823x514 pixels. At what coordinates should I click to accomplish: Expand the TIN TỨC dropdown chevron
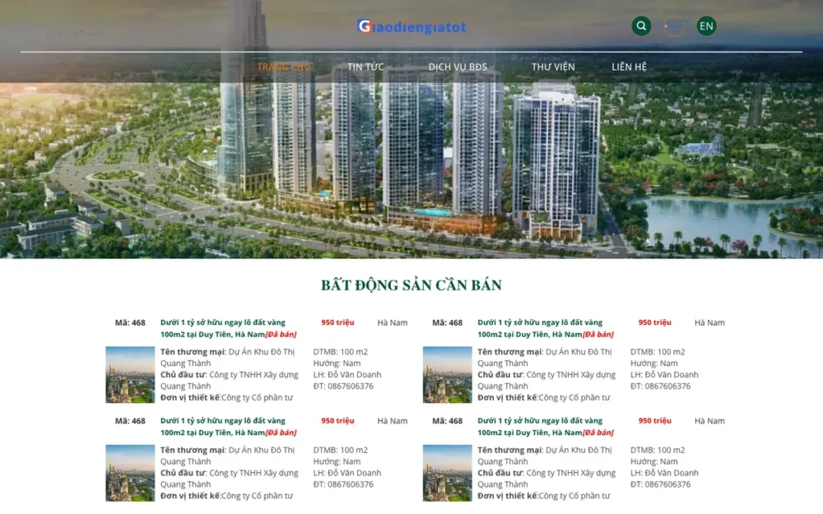(x=389, y=67)
